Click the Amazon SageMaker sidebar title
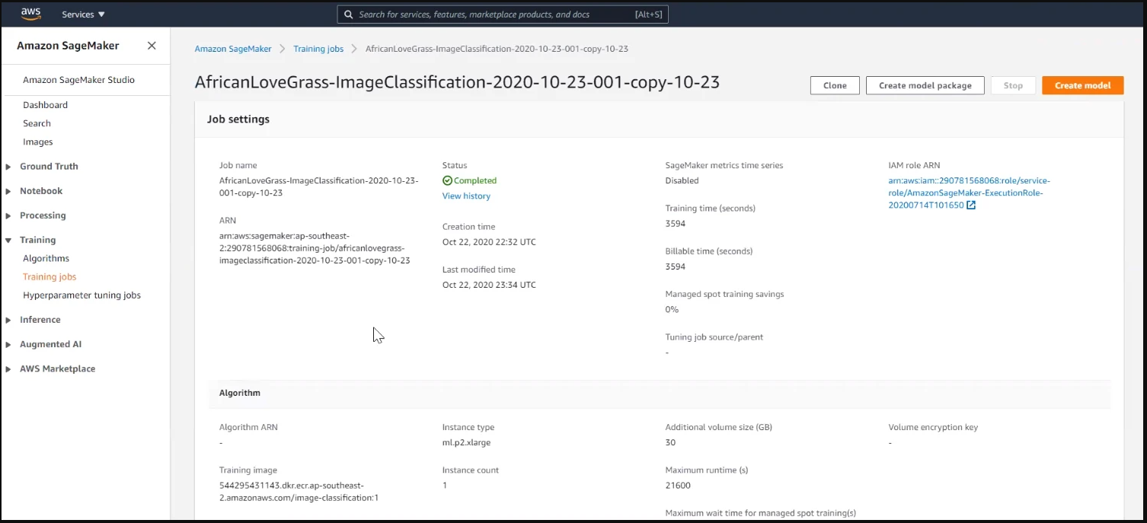1147x523 pixels. 68,46
